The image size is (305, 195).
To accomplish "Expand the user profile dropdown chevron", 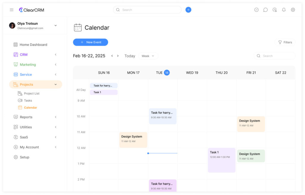I will point(55,26).
